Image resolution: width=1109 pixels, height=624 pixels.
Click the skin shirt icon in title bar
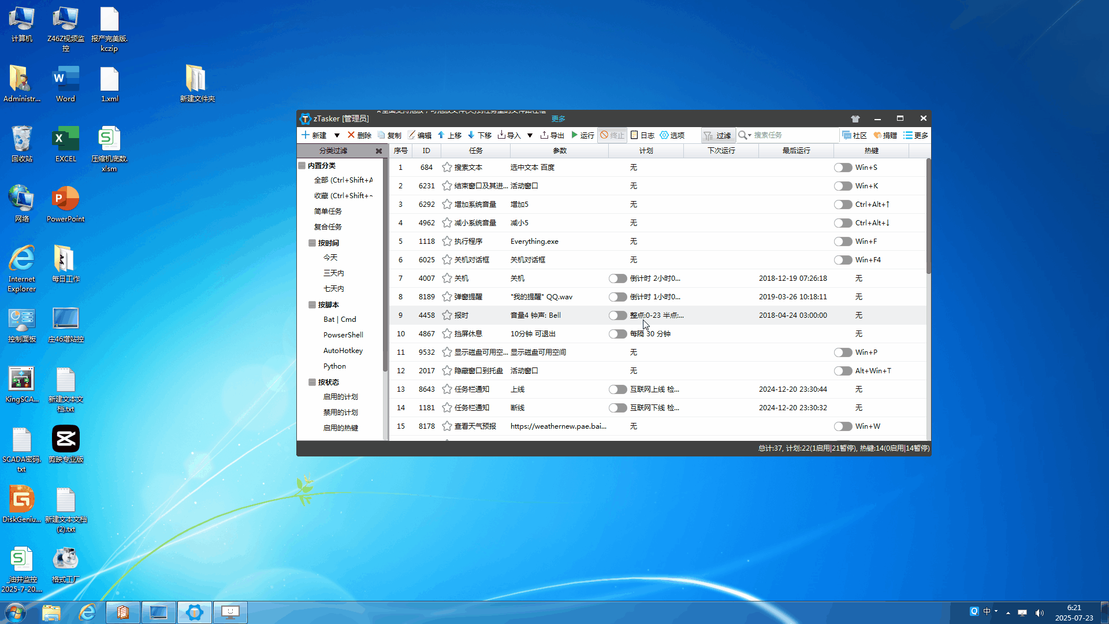(855, 118)
